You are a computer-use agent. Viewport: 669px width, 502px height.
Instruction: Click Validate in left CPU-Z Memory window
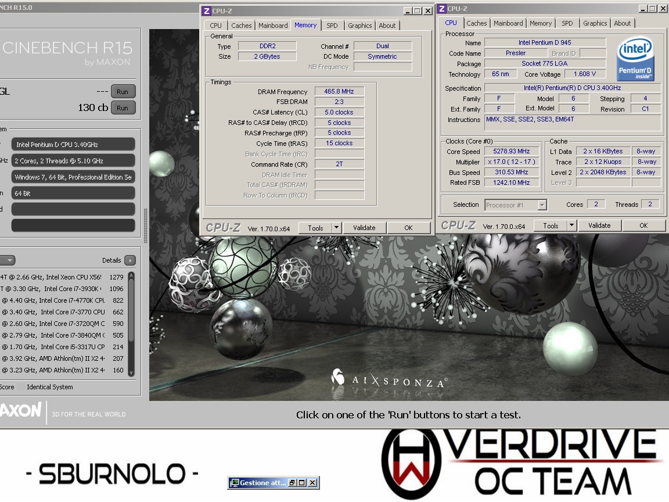(x=364, y=228)
